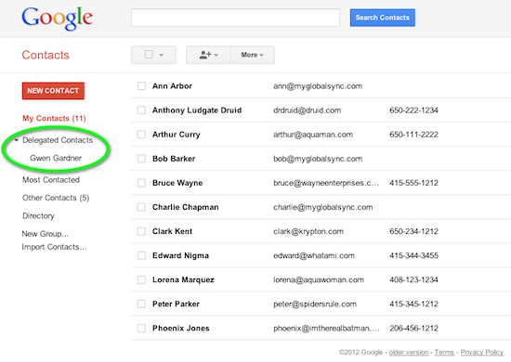Click phone number 415-344-3455
Screen dimensions: 511x362
pyautogui.click(x=413, y=255)
